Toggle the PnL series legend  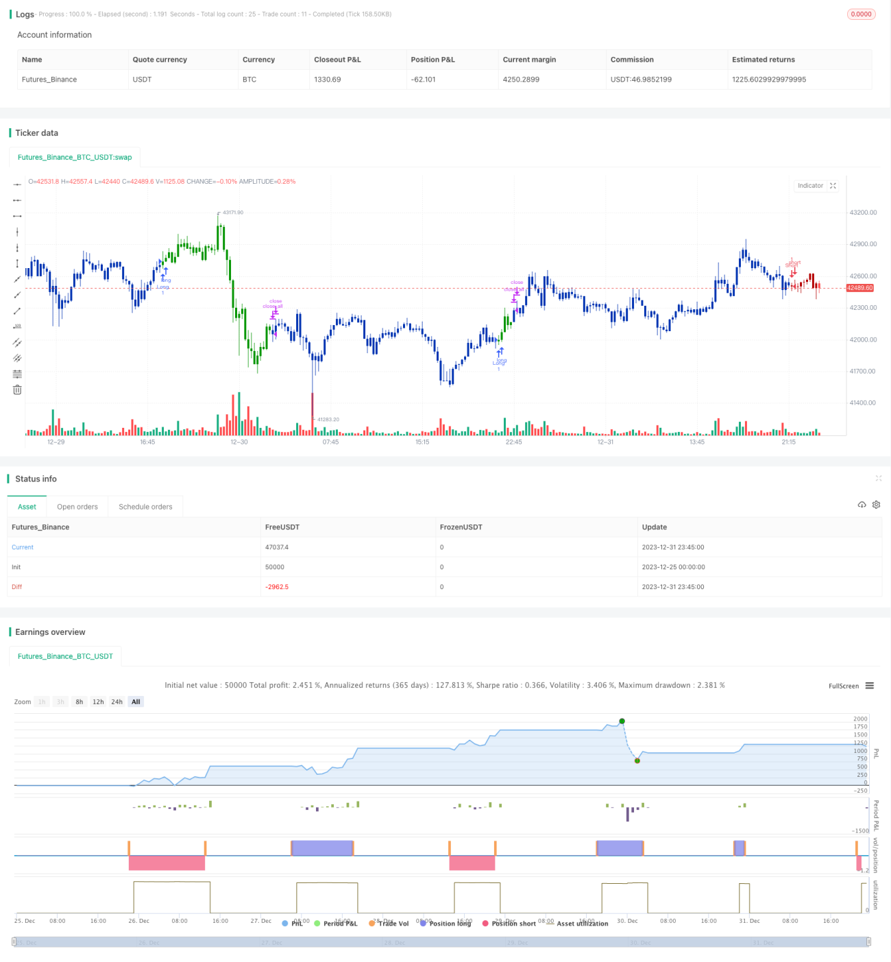(x=293, y=924)
